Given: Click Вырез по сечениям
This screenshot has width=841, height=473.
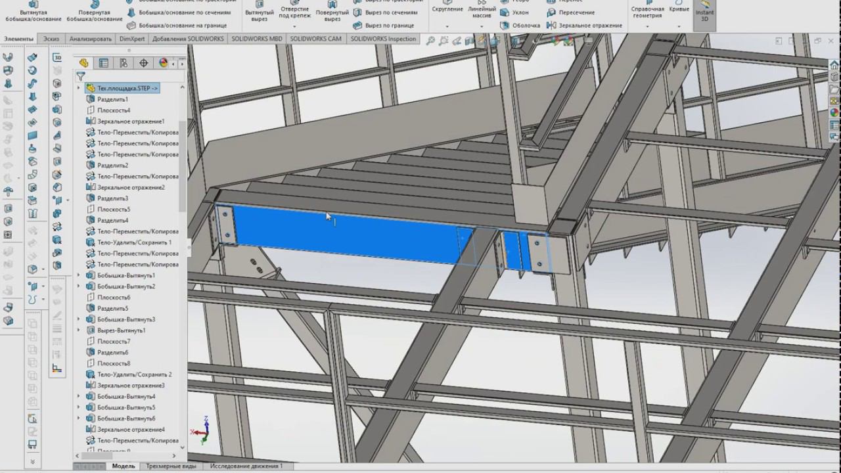Looking at the screenshot, I should pyautogui.click(x=385, y=12).
